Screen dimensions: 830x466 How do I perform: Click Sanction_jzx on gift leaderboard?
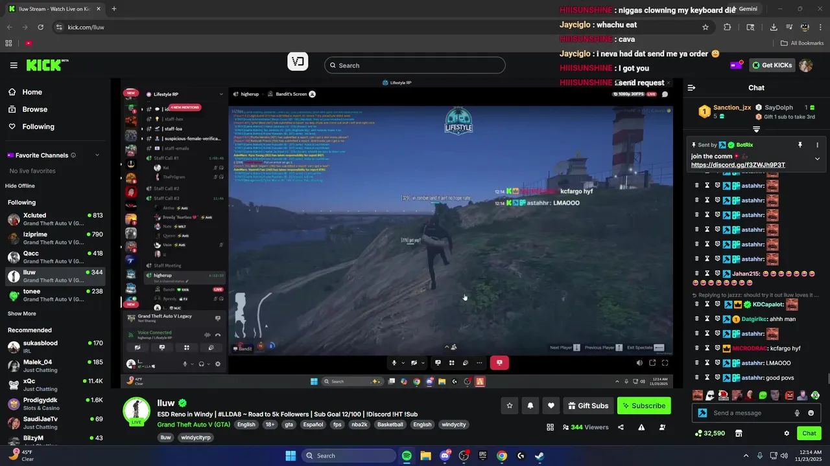[731, 107]
